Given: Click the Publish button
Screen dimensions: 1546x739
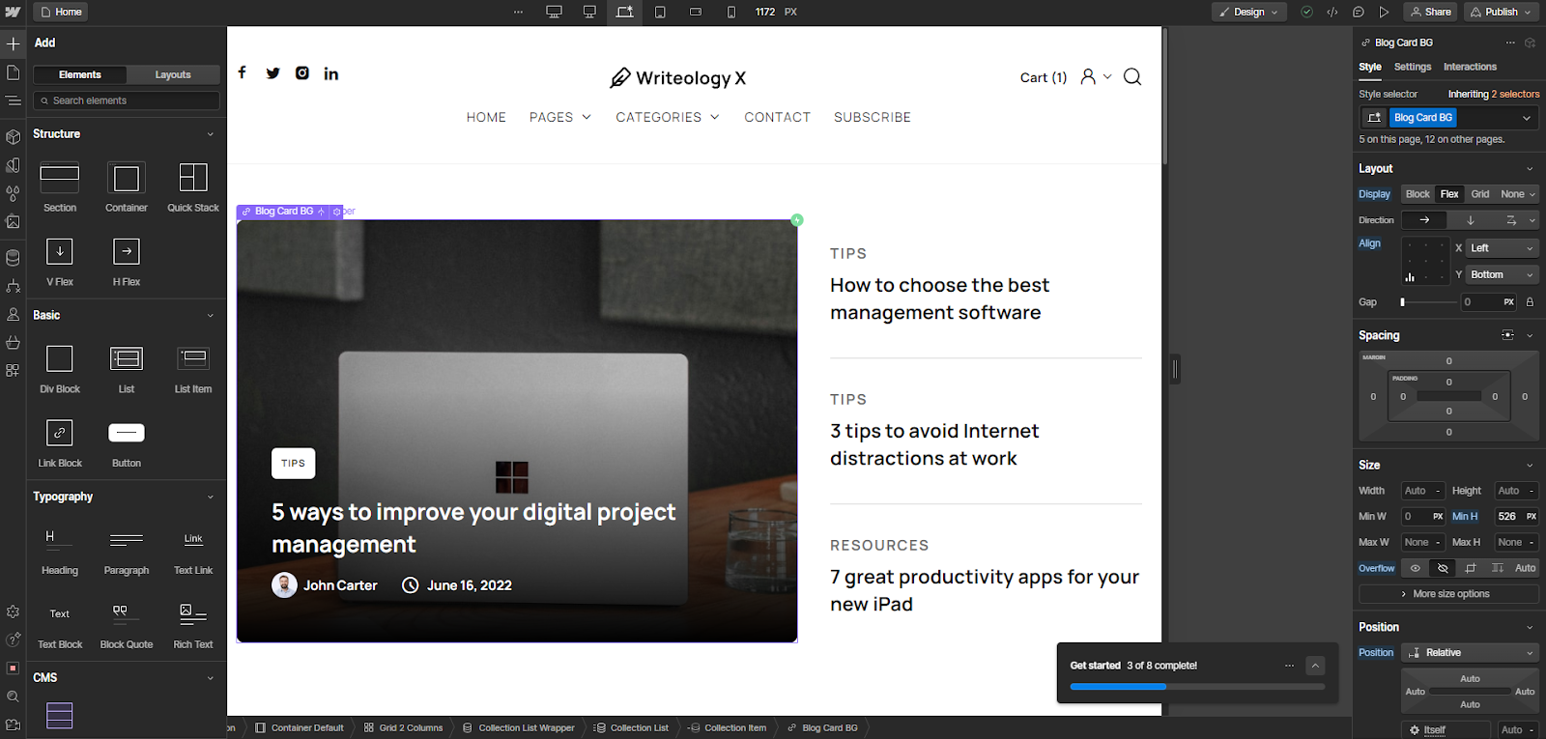Looking at the screenshot, I should tap(1502, 12).
